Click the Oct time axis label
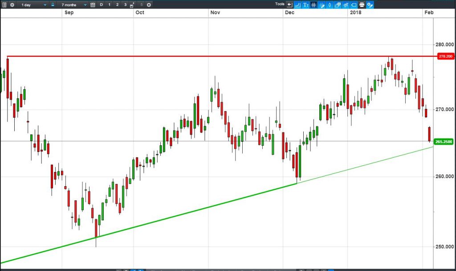Screen dimensions: 456x271 click(x=140, y=12)
